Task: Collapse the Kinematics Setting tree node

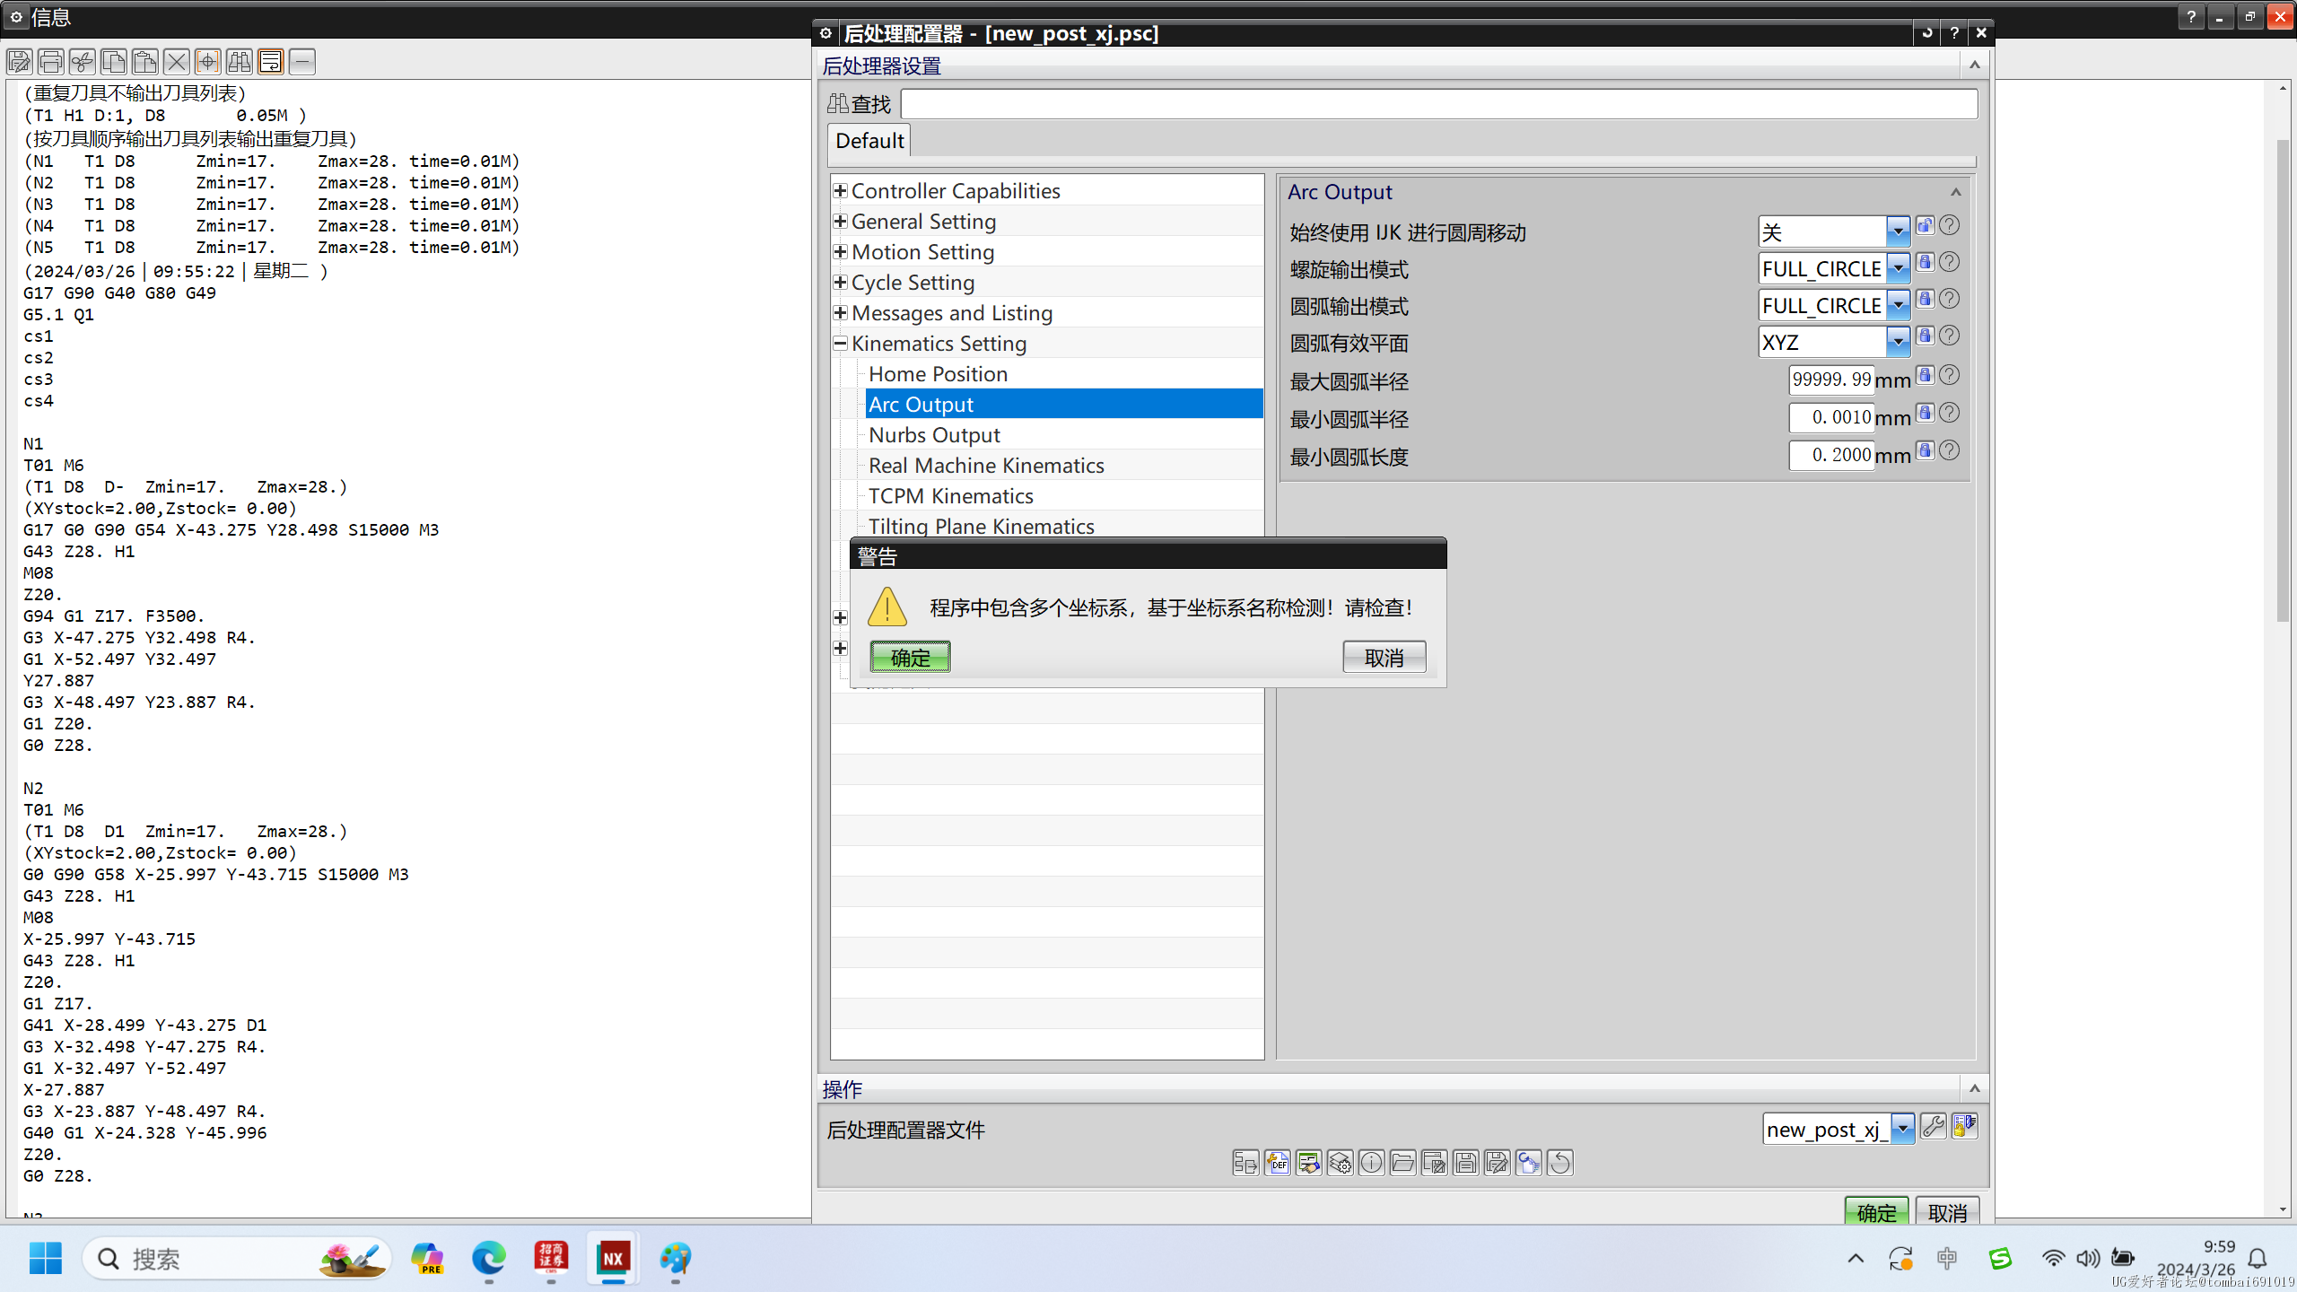Action: [840, 343]
